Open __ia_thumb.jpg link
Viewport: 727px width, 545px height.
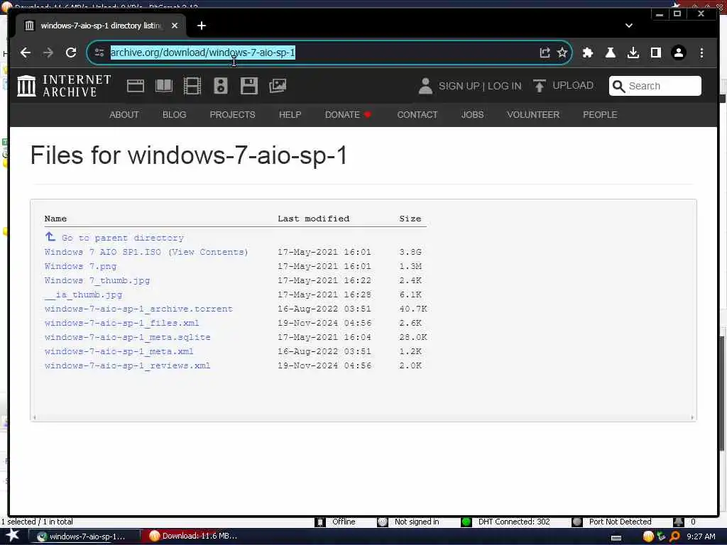pyautogui.click(x=84, y=294)
